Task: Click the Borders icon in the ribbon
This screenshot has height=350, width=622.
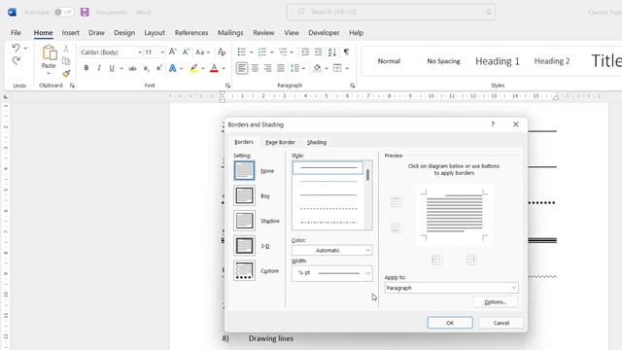Action: [x=337, y=68]
